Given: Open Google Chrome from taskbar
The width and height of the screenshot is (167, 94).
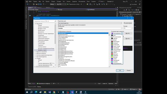Looking at the screenshot, I should [54, 92].
